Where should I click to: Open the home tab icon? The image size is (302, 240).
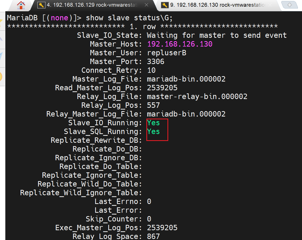tap(21, 5)
